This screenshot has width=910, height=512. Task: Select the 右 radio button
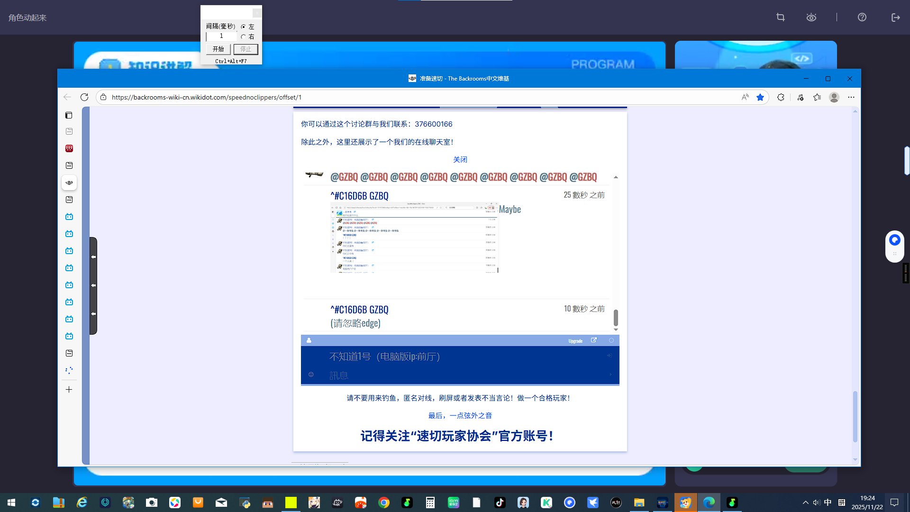point(244,37)
